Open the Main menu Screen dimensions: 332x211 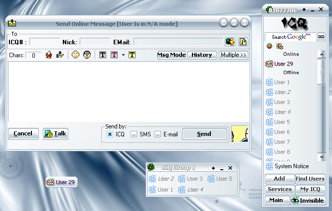[277, 200]
